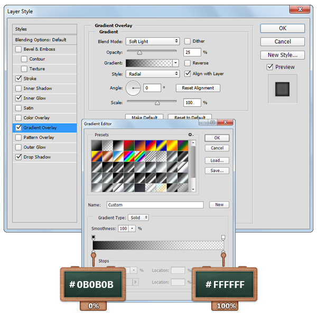Click the New Style... button

[x=283, y=55]
